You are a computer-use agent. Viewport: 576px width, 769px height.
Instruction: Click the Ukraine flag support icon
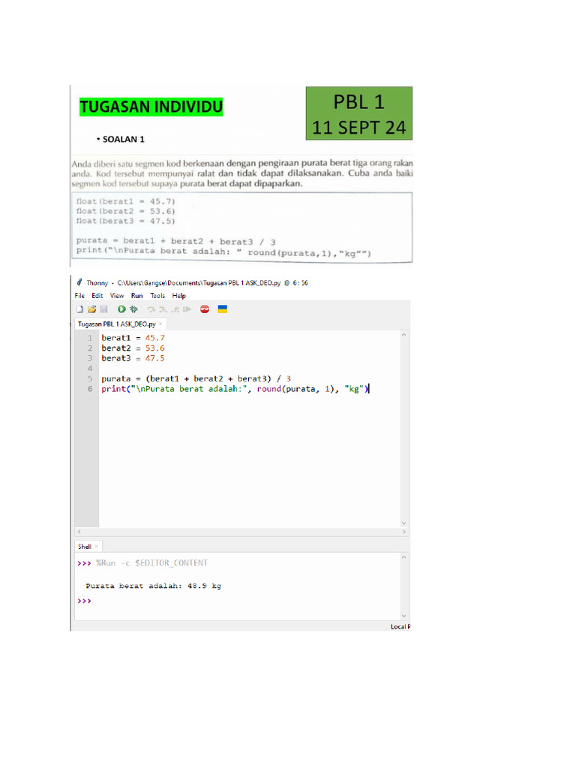pyautogui.click(x=222, y=309)
